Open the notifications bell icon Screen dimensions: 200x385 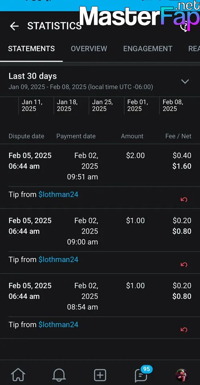tap(59, 375)
